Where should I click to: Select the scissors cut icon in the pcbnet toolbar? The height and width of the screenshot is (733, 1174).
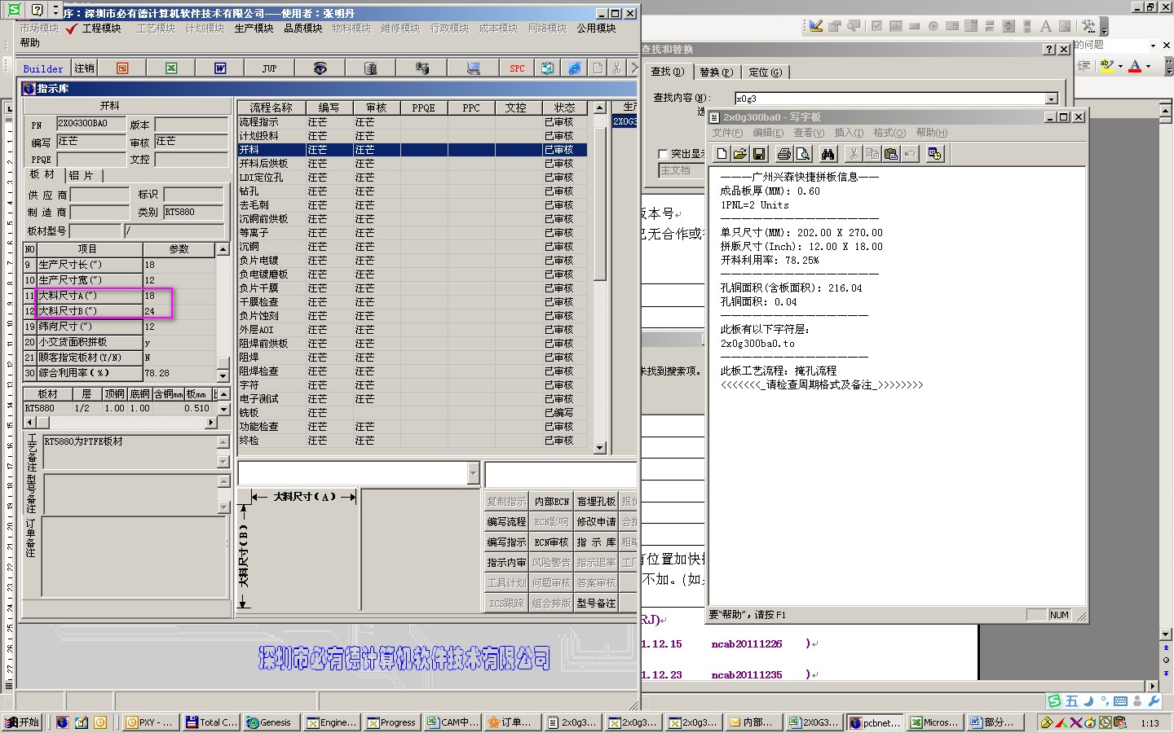coord(617,68)
